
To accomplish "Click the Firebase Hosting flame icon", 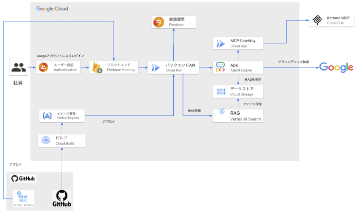I will point(98,68).
